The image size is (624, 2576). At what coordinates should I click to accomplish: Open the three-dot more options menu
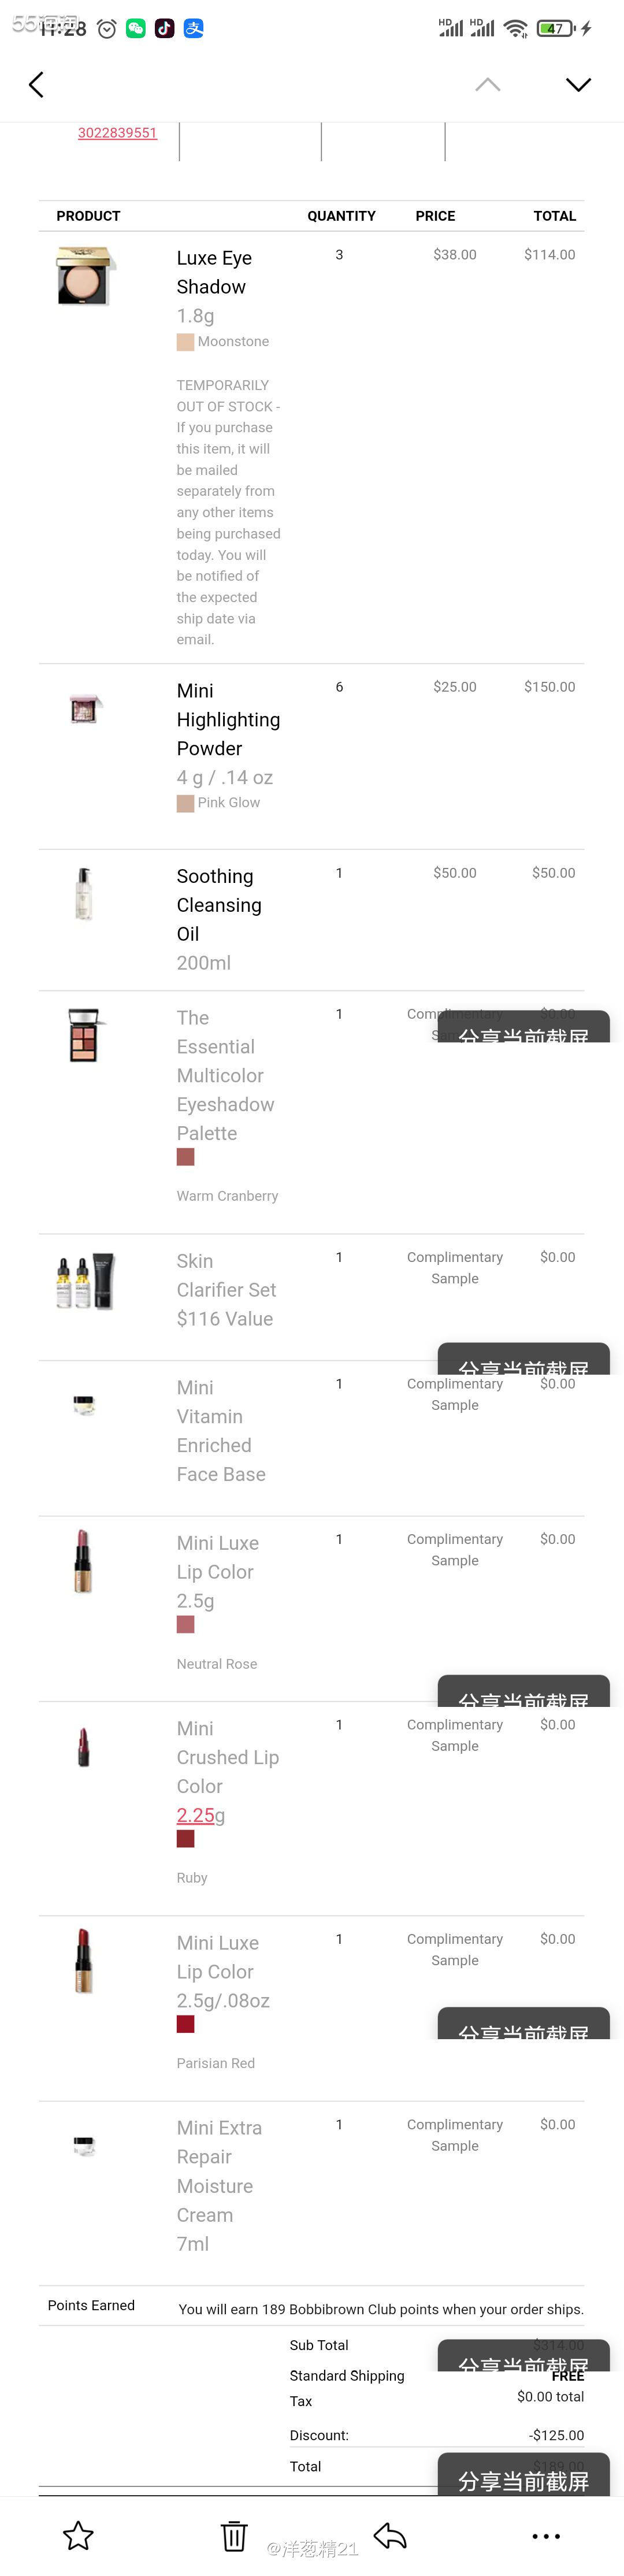pyautogui.click(x=546, y=2535)
